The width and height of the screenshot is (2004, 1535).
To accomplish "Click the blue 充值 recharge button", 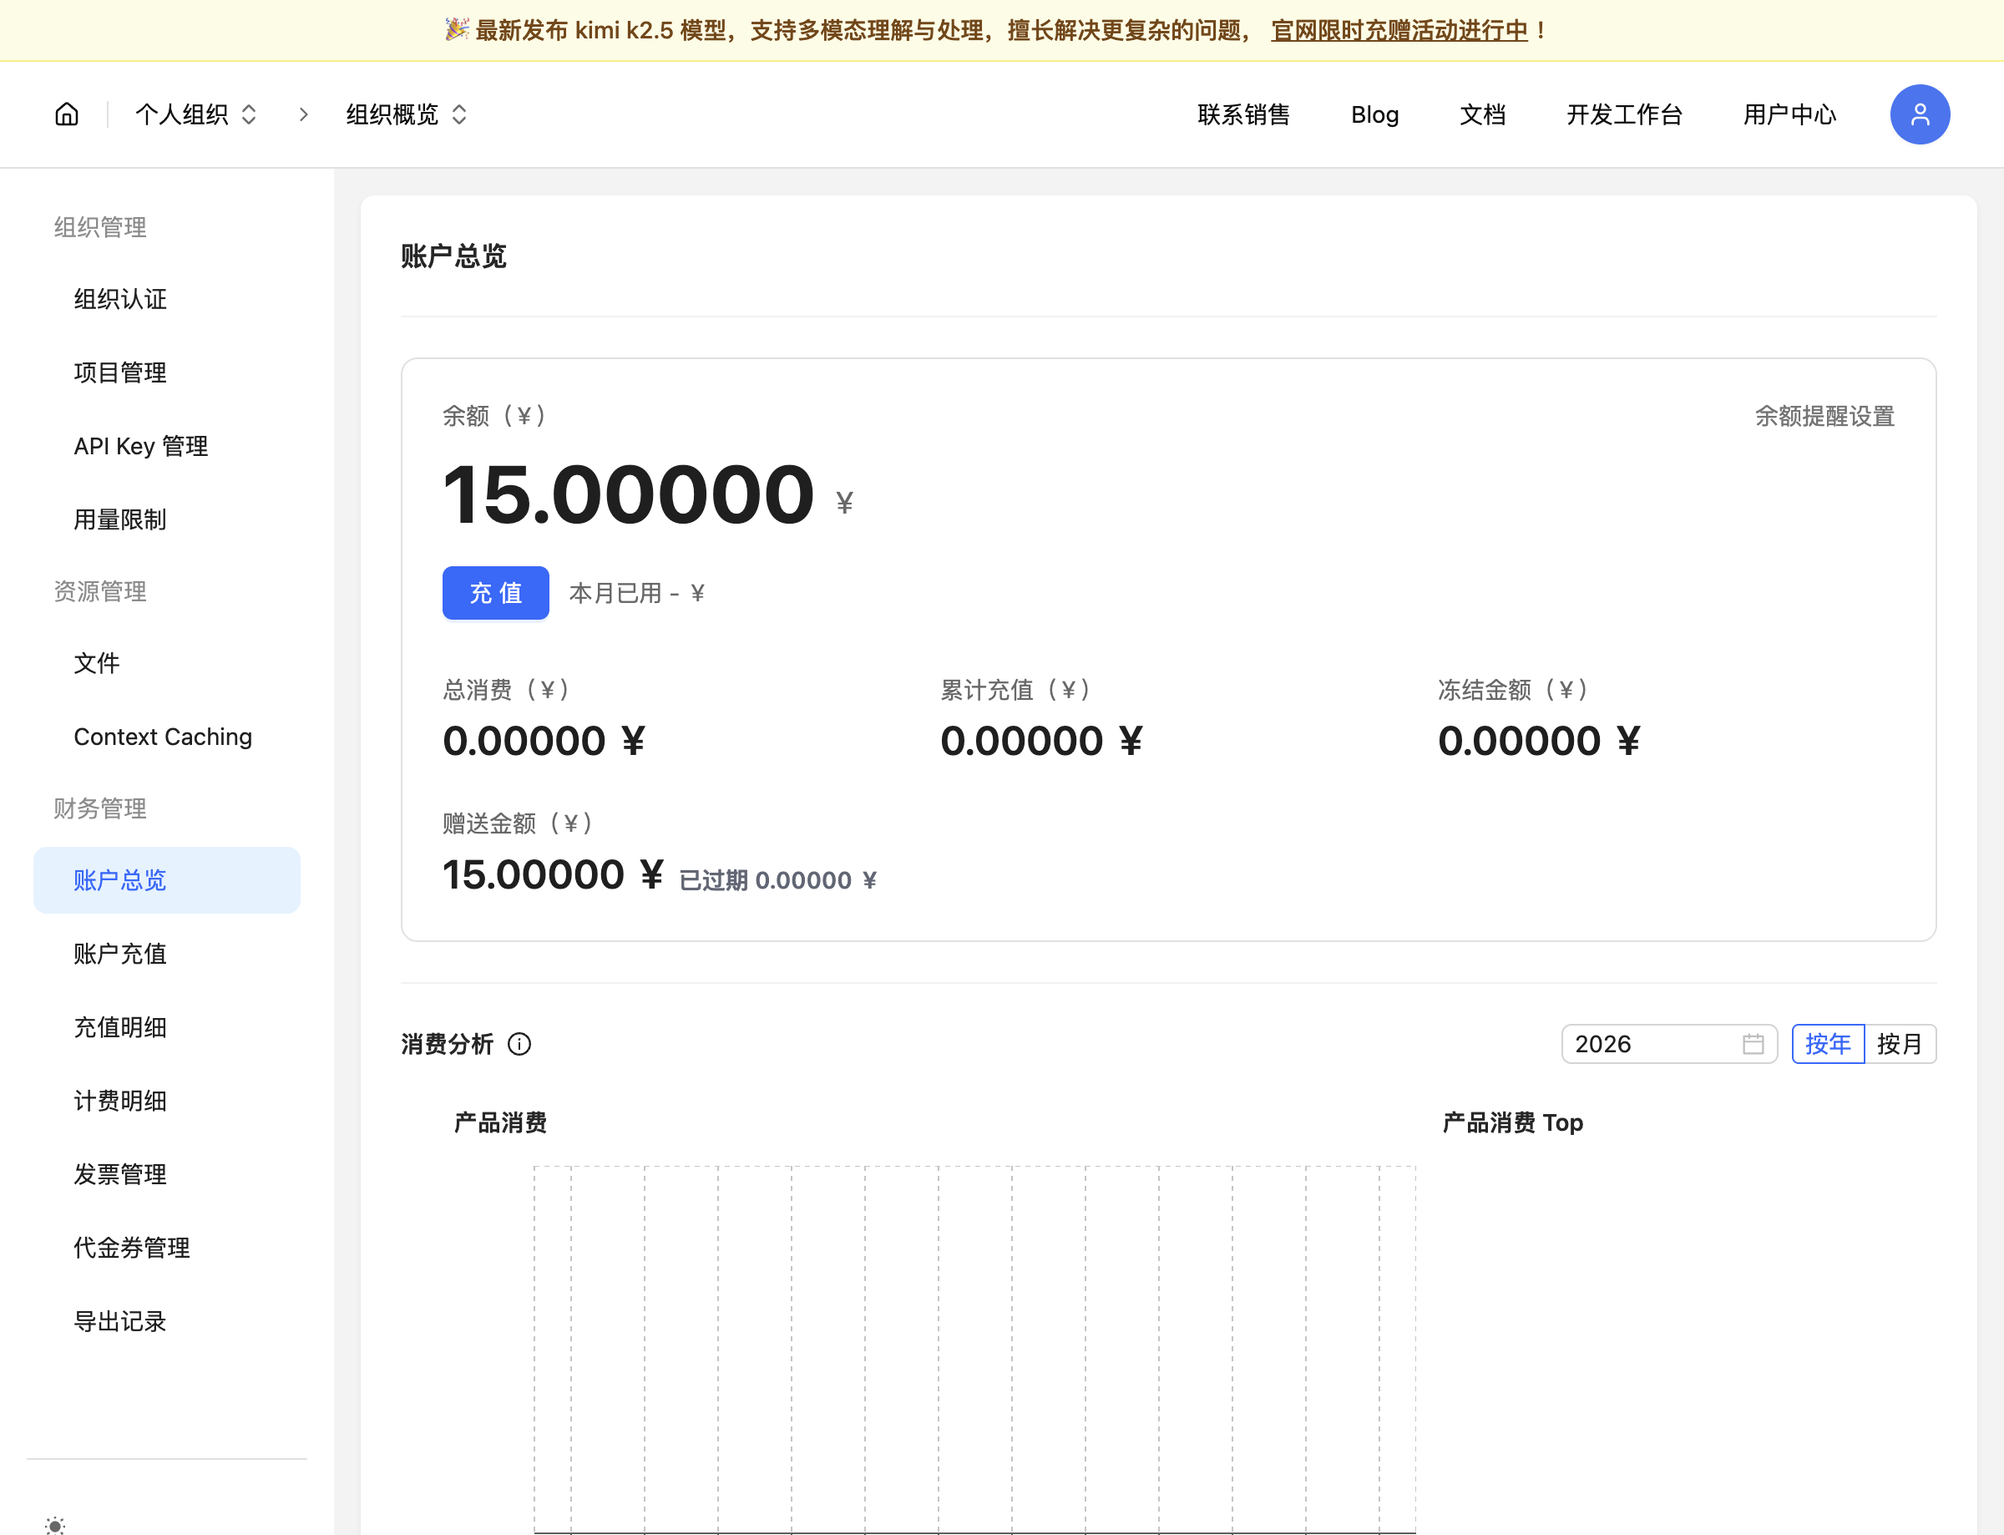I will click(x=495, y=592).
